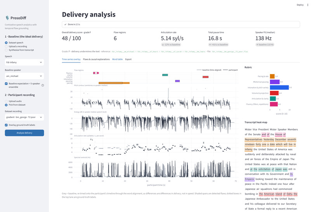The width and height of the screenshot is (313, 212).
Task: Click the +4.8 s vs baseline badge
Action: 218,45
